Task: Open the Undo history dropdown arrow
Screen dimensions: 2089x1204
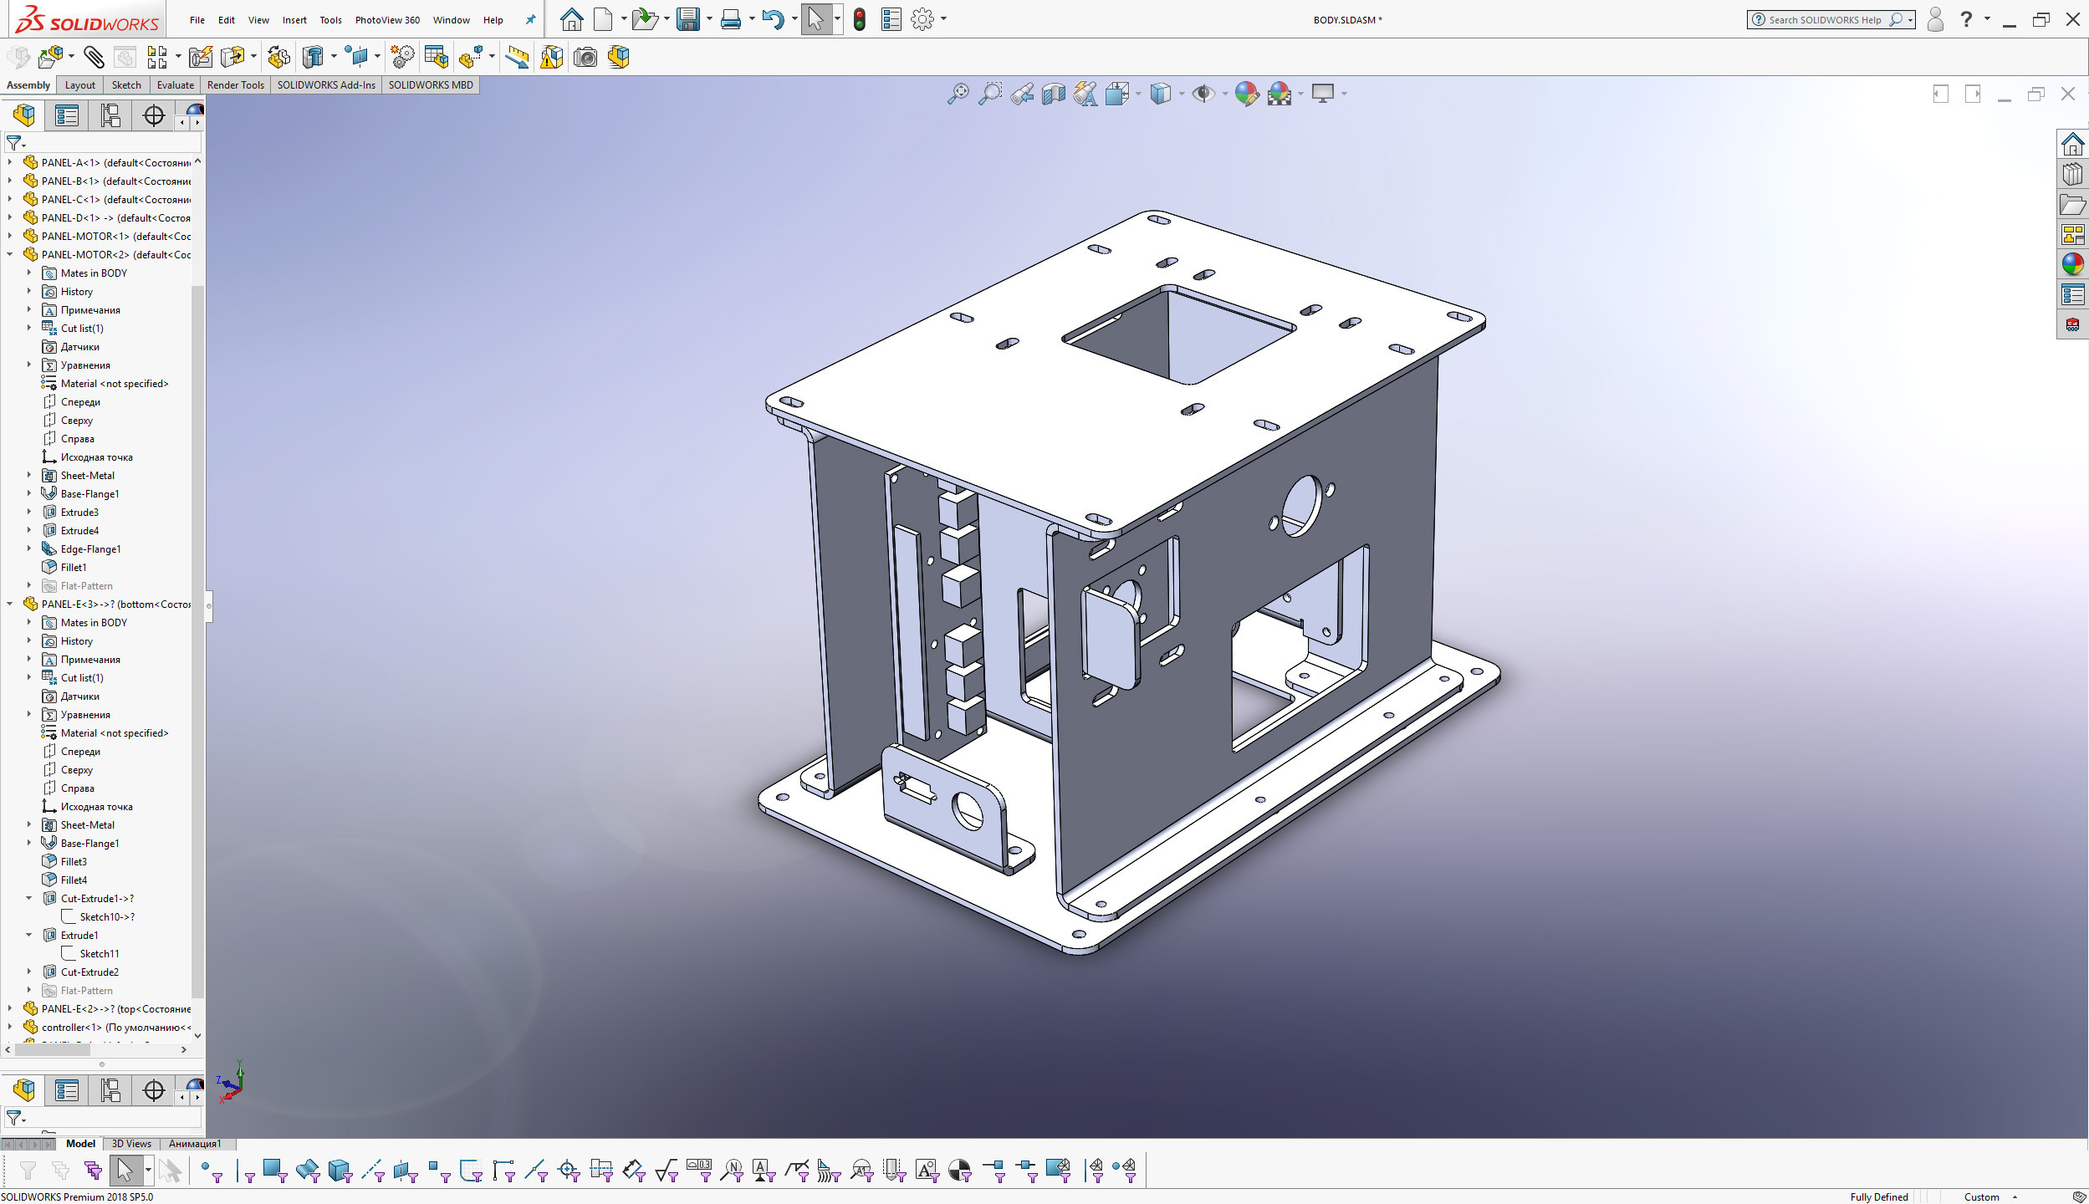Action: 794,19
